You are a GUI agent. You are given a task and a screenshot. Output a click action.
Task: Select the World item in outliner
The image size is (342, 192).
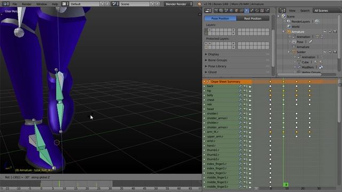coord(296,27)
